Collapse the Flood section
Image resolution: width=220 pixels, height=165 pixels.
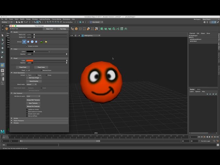coord(12,58)
